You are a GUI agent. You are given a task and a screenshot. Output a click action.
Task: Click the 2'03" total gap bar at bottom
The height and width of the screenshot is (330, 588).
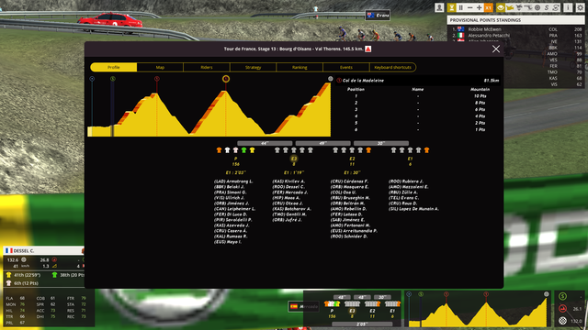pos(362,324)
